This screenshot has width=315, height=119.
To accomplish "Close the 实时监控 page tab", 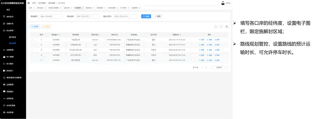I will (45, 8).
